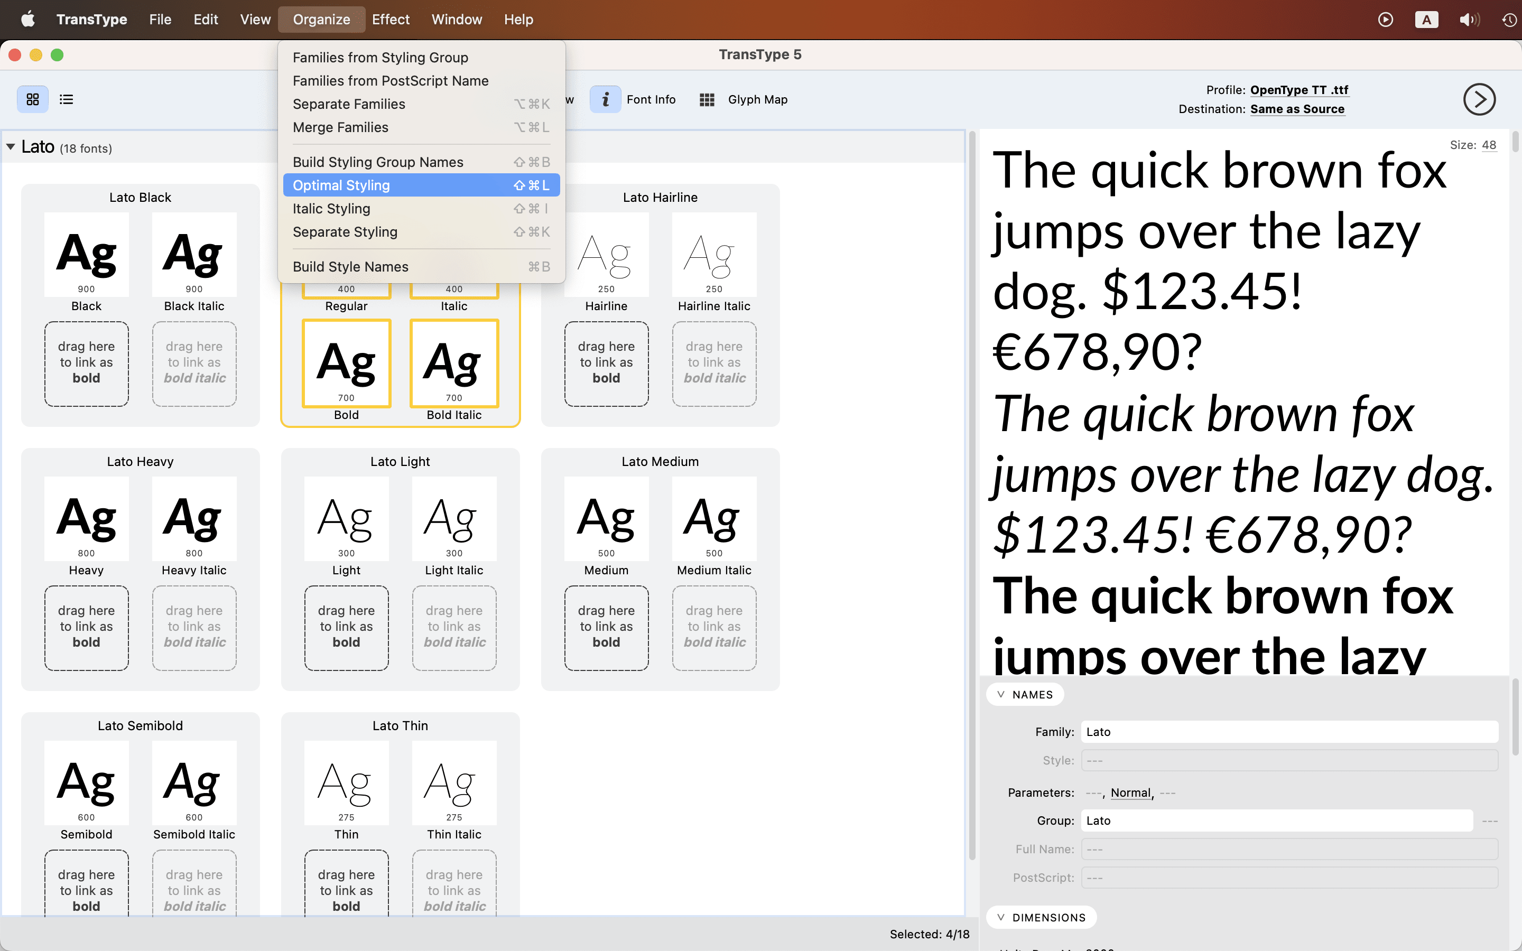The width and height of the screenshot is (1522, 951).
Task: Click the Group name input field
Action: (x=1277, y=820)
